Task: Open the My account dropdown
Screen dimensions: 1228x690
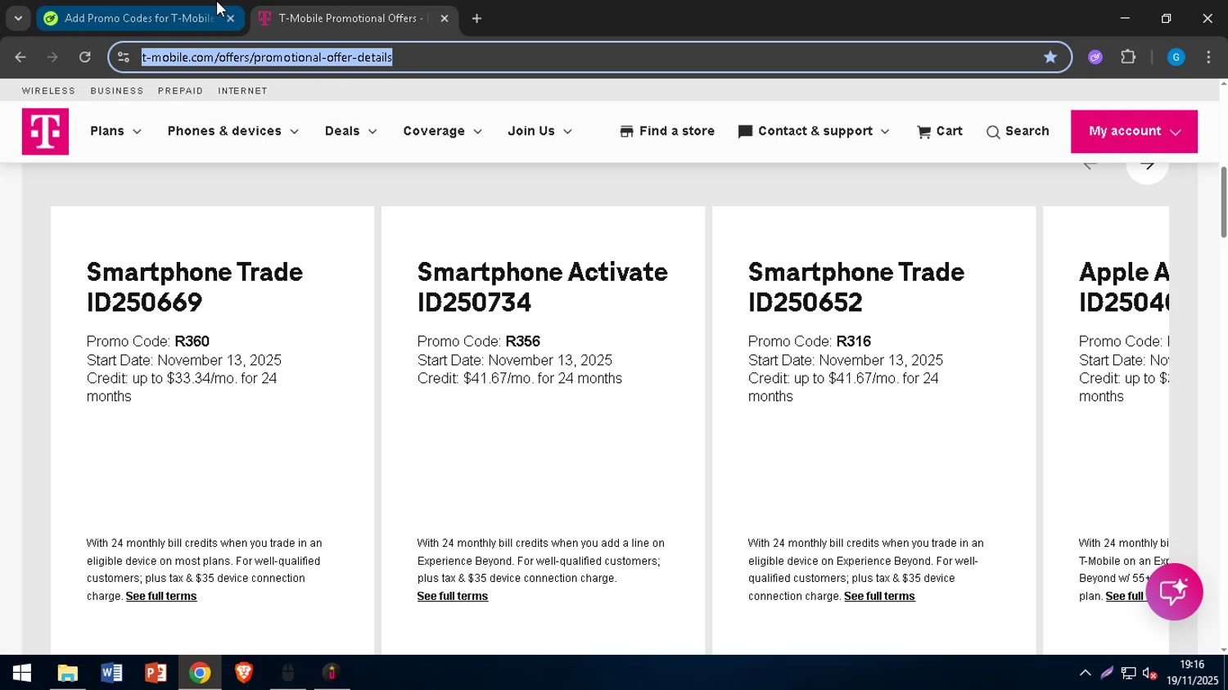Action: (1133, 132)
